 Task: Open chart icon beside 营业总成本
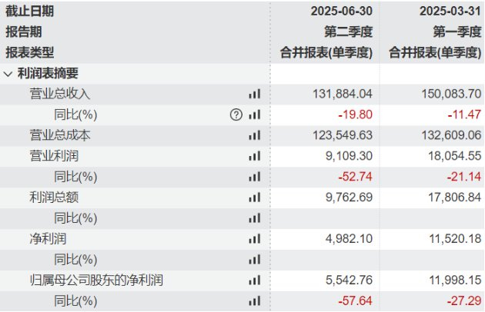[254, 136]
